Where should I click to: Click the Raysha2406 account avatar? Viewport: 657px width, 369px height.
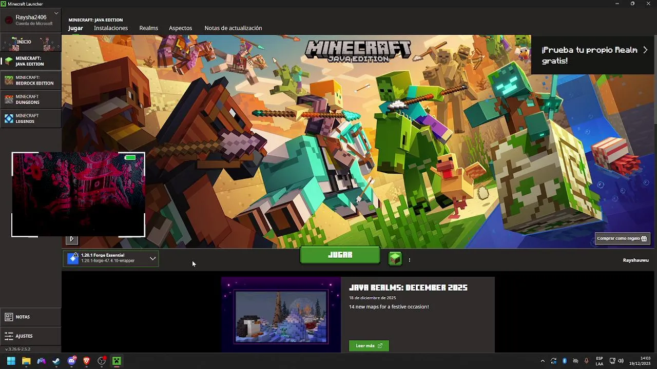(x=9, y=20)
